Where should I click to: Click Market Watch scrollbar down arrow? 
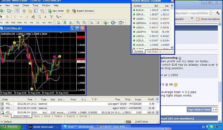pos(172,48)
